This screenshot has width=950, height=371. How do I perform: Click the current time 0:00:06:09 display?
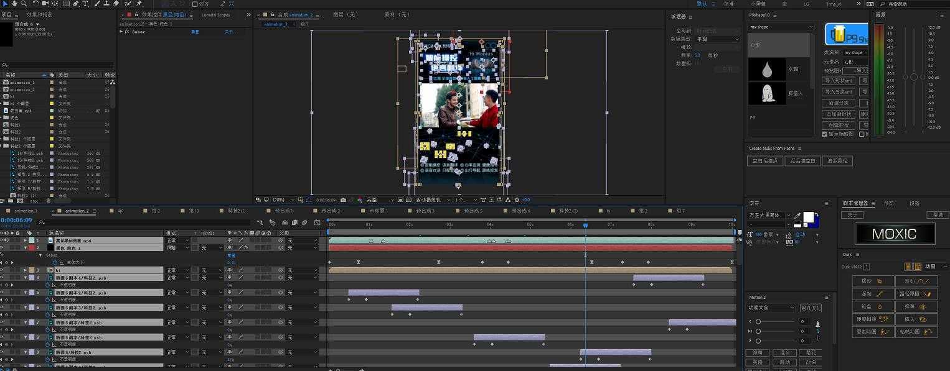(x=16, y=220)
